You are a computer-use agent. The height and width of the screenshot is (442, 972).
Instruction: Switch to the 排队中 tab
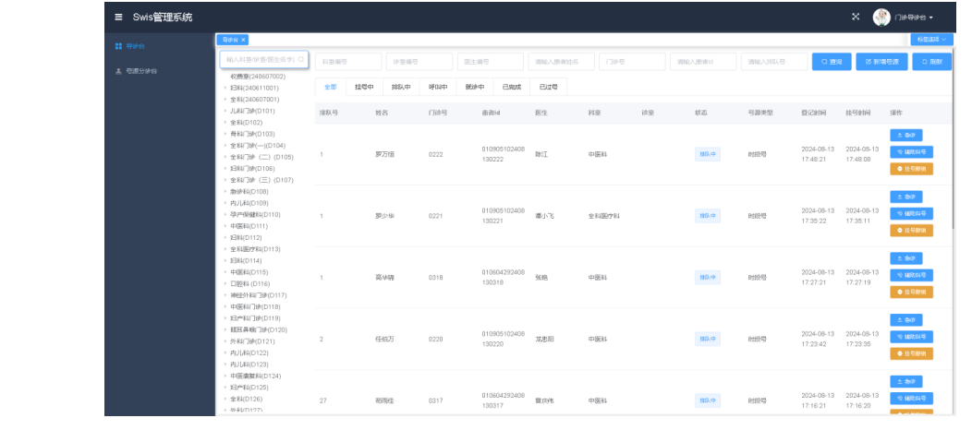pos(400,87)
